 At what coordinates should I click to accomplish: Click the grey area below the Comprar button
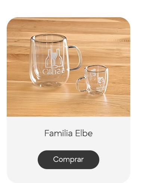(68, 175)
